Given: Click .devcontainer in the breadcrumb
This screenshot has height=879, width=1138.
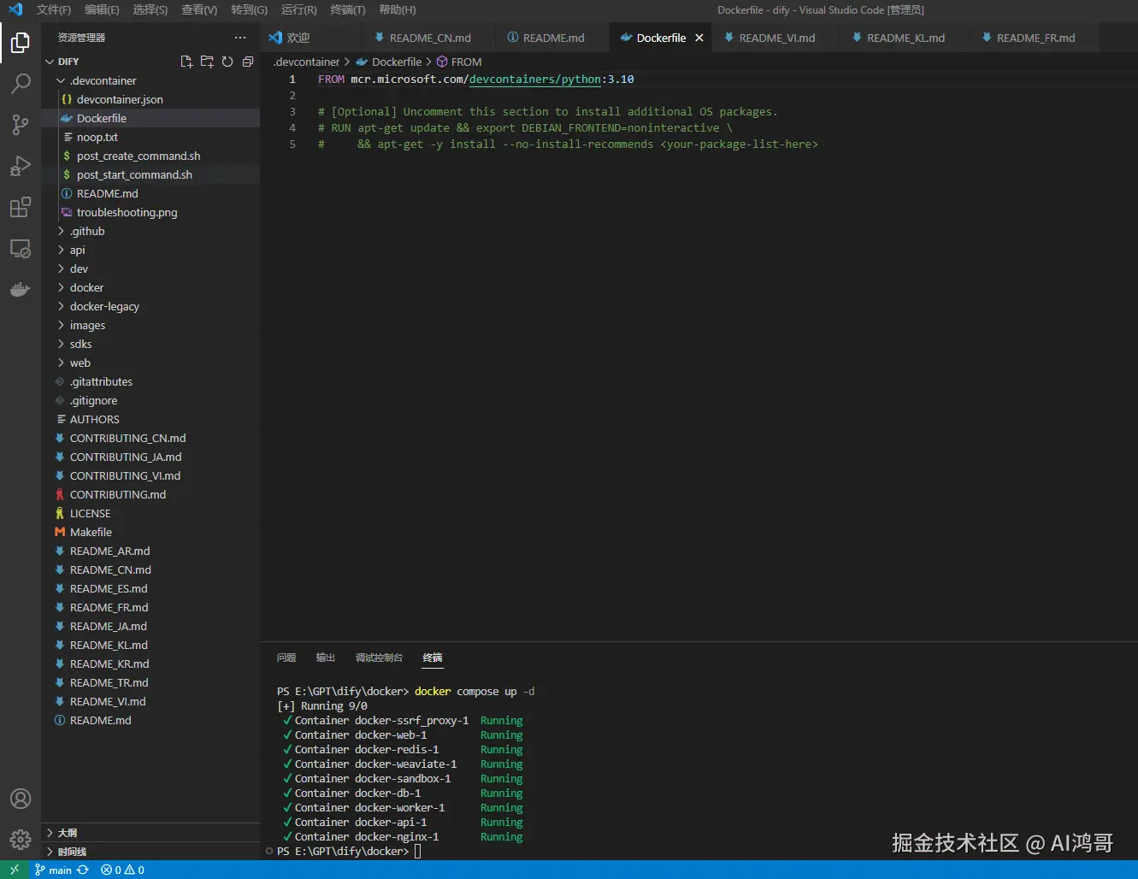Looking at the screenshot, I should [x=307, y=62].
